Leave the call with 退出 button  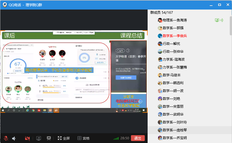[138, 138]
